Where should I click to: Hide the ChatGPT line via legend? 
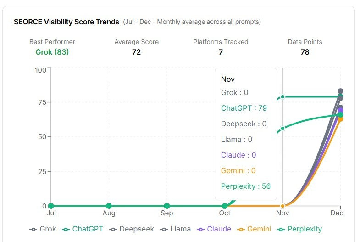coord(83,229)
